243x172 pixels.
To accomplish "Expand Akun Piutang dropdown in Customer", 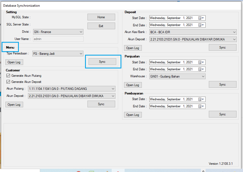I will [x=113, y=89].
